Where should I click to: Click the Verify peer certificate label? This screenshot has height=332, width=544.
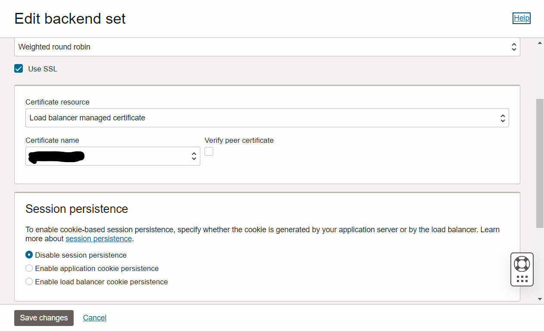(239, 140)
